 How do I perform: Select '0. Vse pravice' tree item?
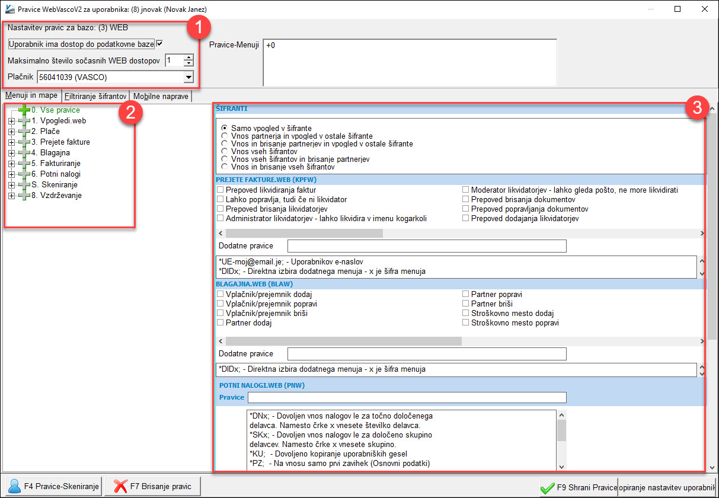click(56, 110)
